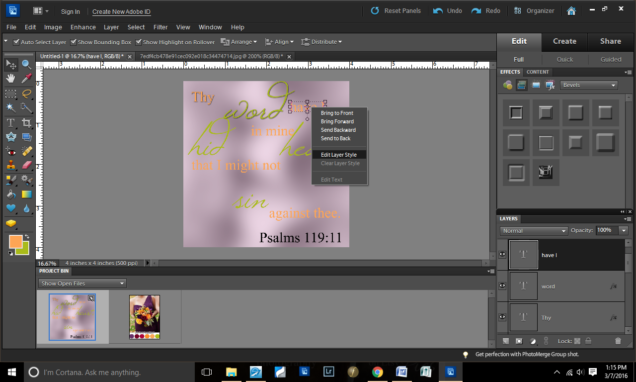
Task: Select the bouquet photo thumbnail in Project Bin
Action: [145, 317]
